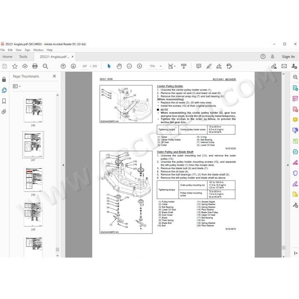Choose the Selection arrow tool
The image size is (299, 299).
tap(109, 66)
